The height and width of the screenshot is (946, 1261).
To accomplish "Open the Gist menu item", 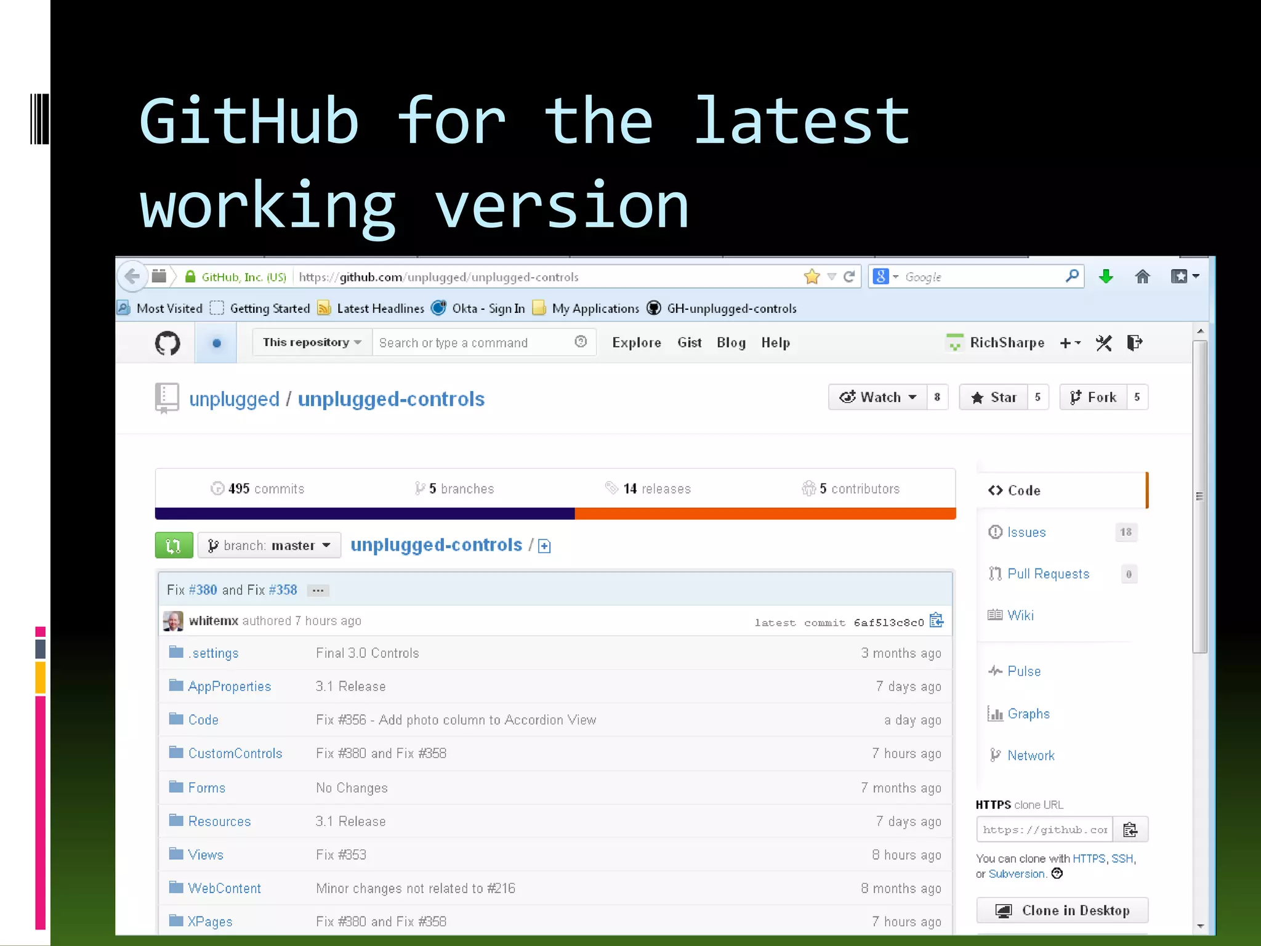I will pyautogui.click(x=690, y=342).
